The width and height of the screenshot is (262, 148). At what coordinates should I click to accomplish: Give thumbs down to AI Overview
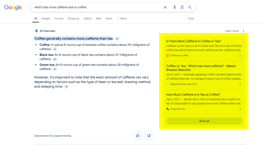[x=149, y=136]
